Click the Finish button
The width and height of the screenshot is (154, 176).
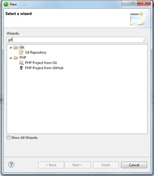[106, 165]
